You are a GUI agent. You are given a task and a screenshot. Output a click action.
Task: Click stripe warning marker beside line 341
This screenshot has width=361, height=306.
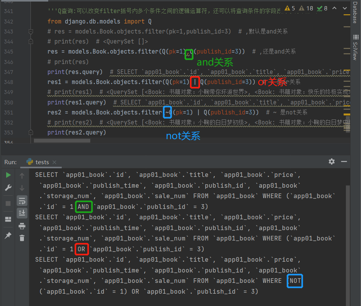coord(347,15)
